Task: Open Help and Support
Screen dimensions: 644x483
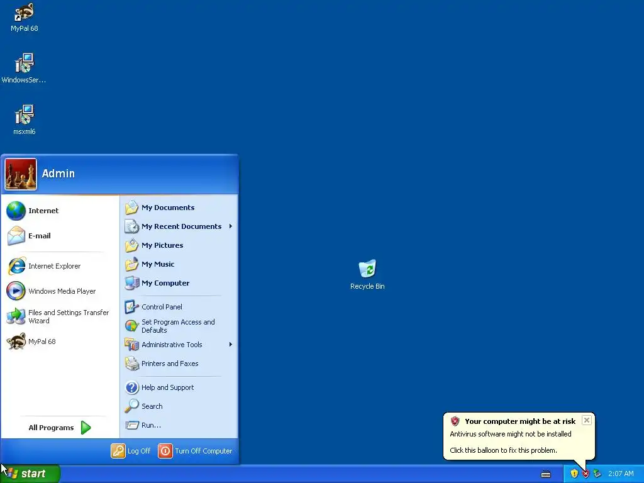Action: [x=179, y=387]
